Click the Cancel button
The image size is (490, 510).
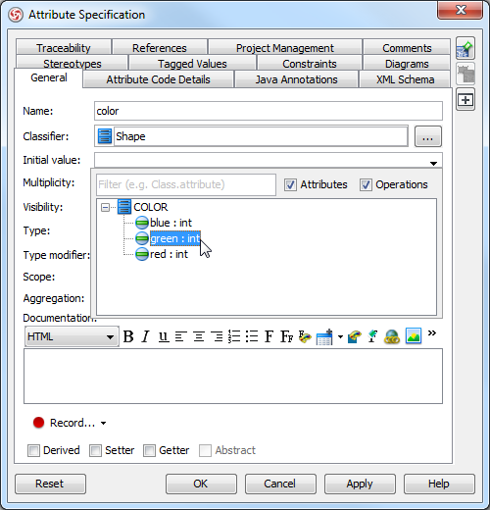click(x=280, y=484)
